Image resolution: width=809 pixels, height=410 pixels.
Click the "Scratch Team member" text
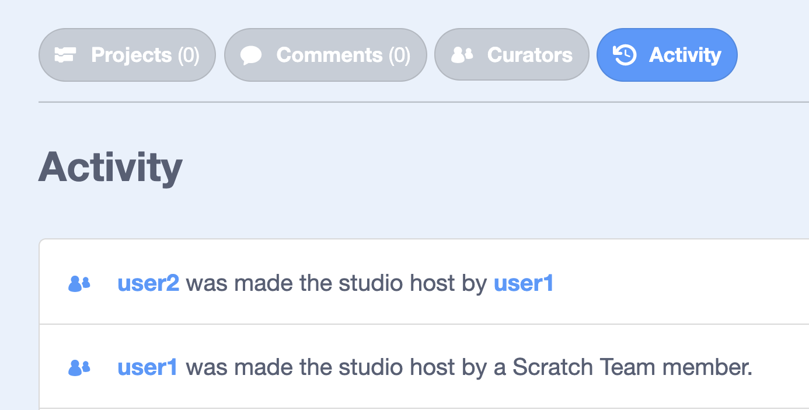[632, 367]
